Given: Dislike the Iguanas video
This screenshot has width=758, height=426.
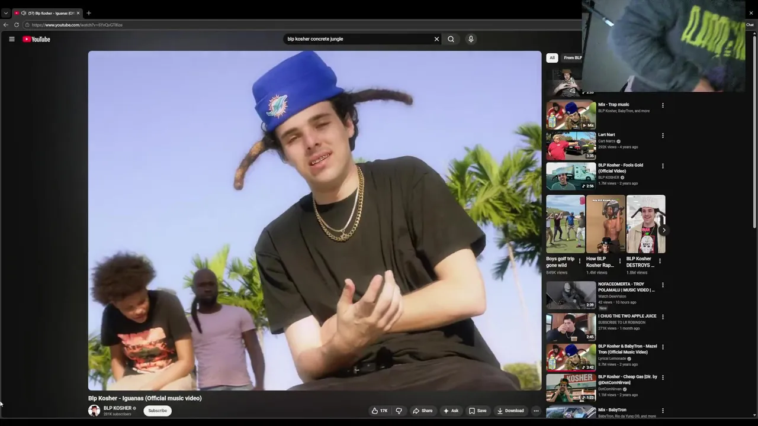Looking at the screenshot, I should [399, 411].
